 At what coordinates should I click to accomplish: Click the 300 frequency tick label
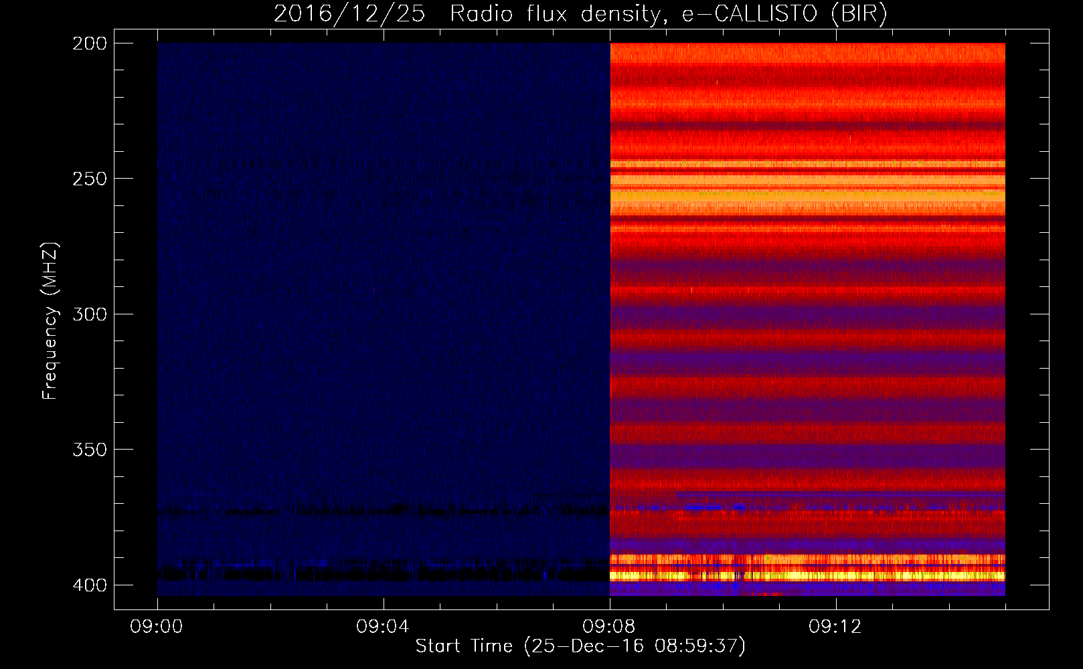click(x=90, y=314)
